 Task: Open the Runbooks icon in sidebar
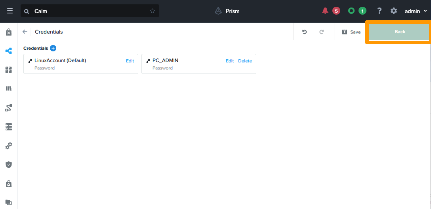coord(9,107)
